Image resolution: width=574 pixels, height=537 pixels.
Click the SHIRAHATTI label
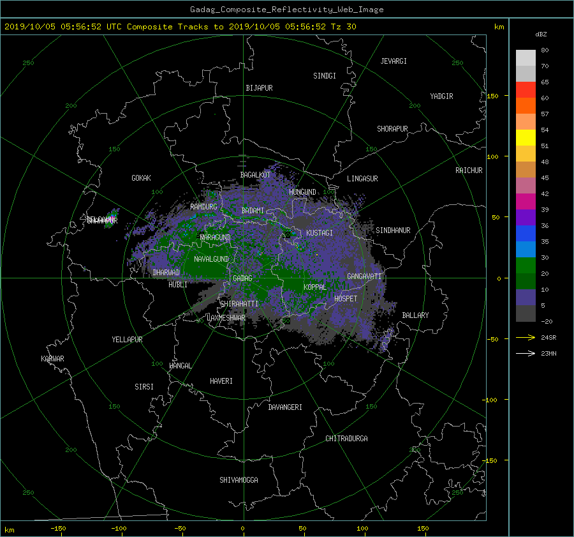click(239, 304)
